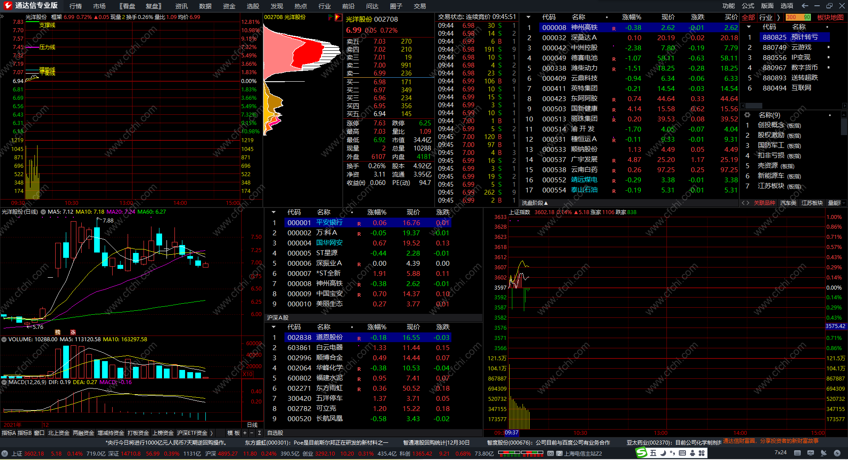
Task: Click the keyboard icon near 7x24
Action: click(x=797, y=453)
